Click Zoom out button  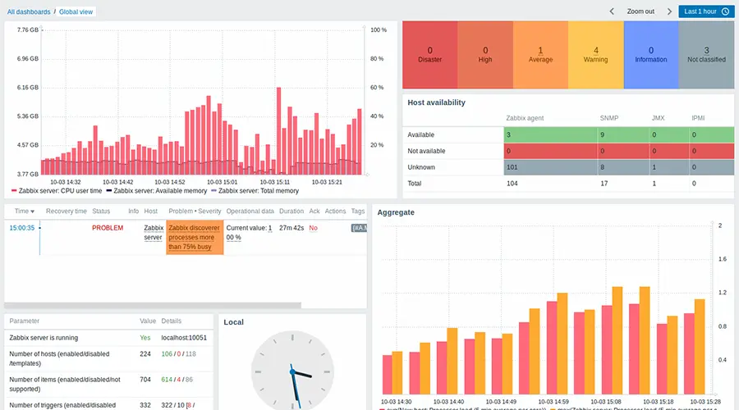point(640,11)
